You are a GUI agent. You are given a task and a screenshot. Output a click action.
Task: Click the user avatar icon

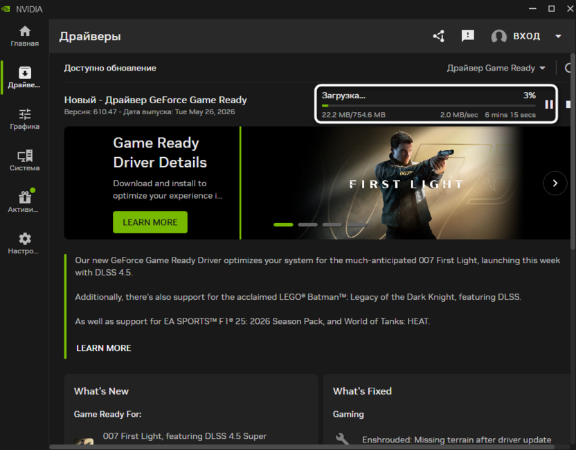pyautogui.click(x=499, y=36)
